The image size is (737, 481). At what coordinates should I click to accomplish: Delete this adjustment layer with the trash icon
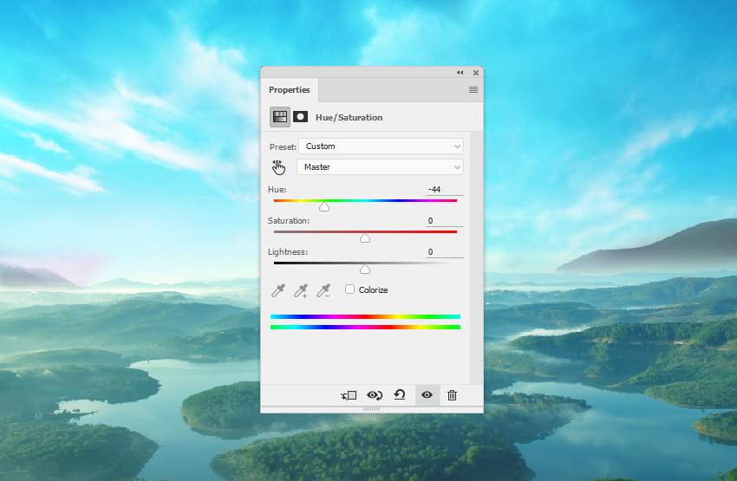click(452, 395)
